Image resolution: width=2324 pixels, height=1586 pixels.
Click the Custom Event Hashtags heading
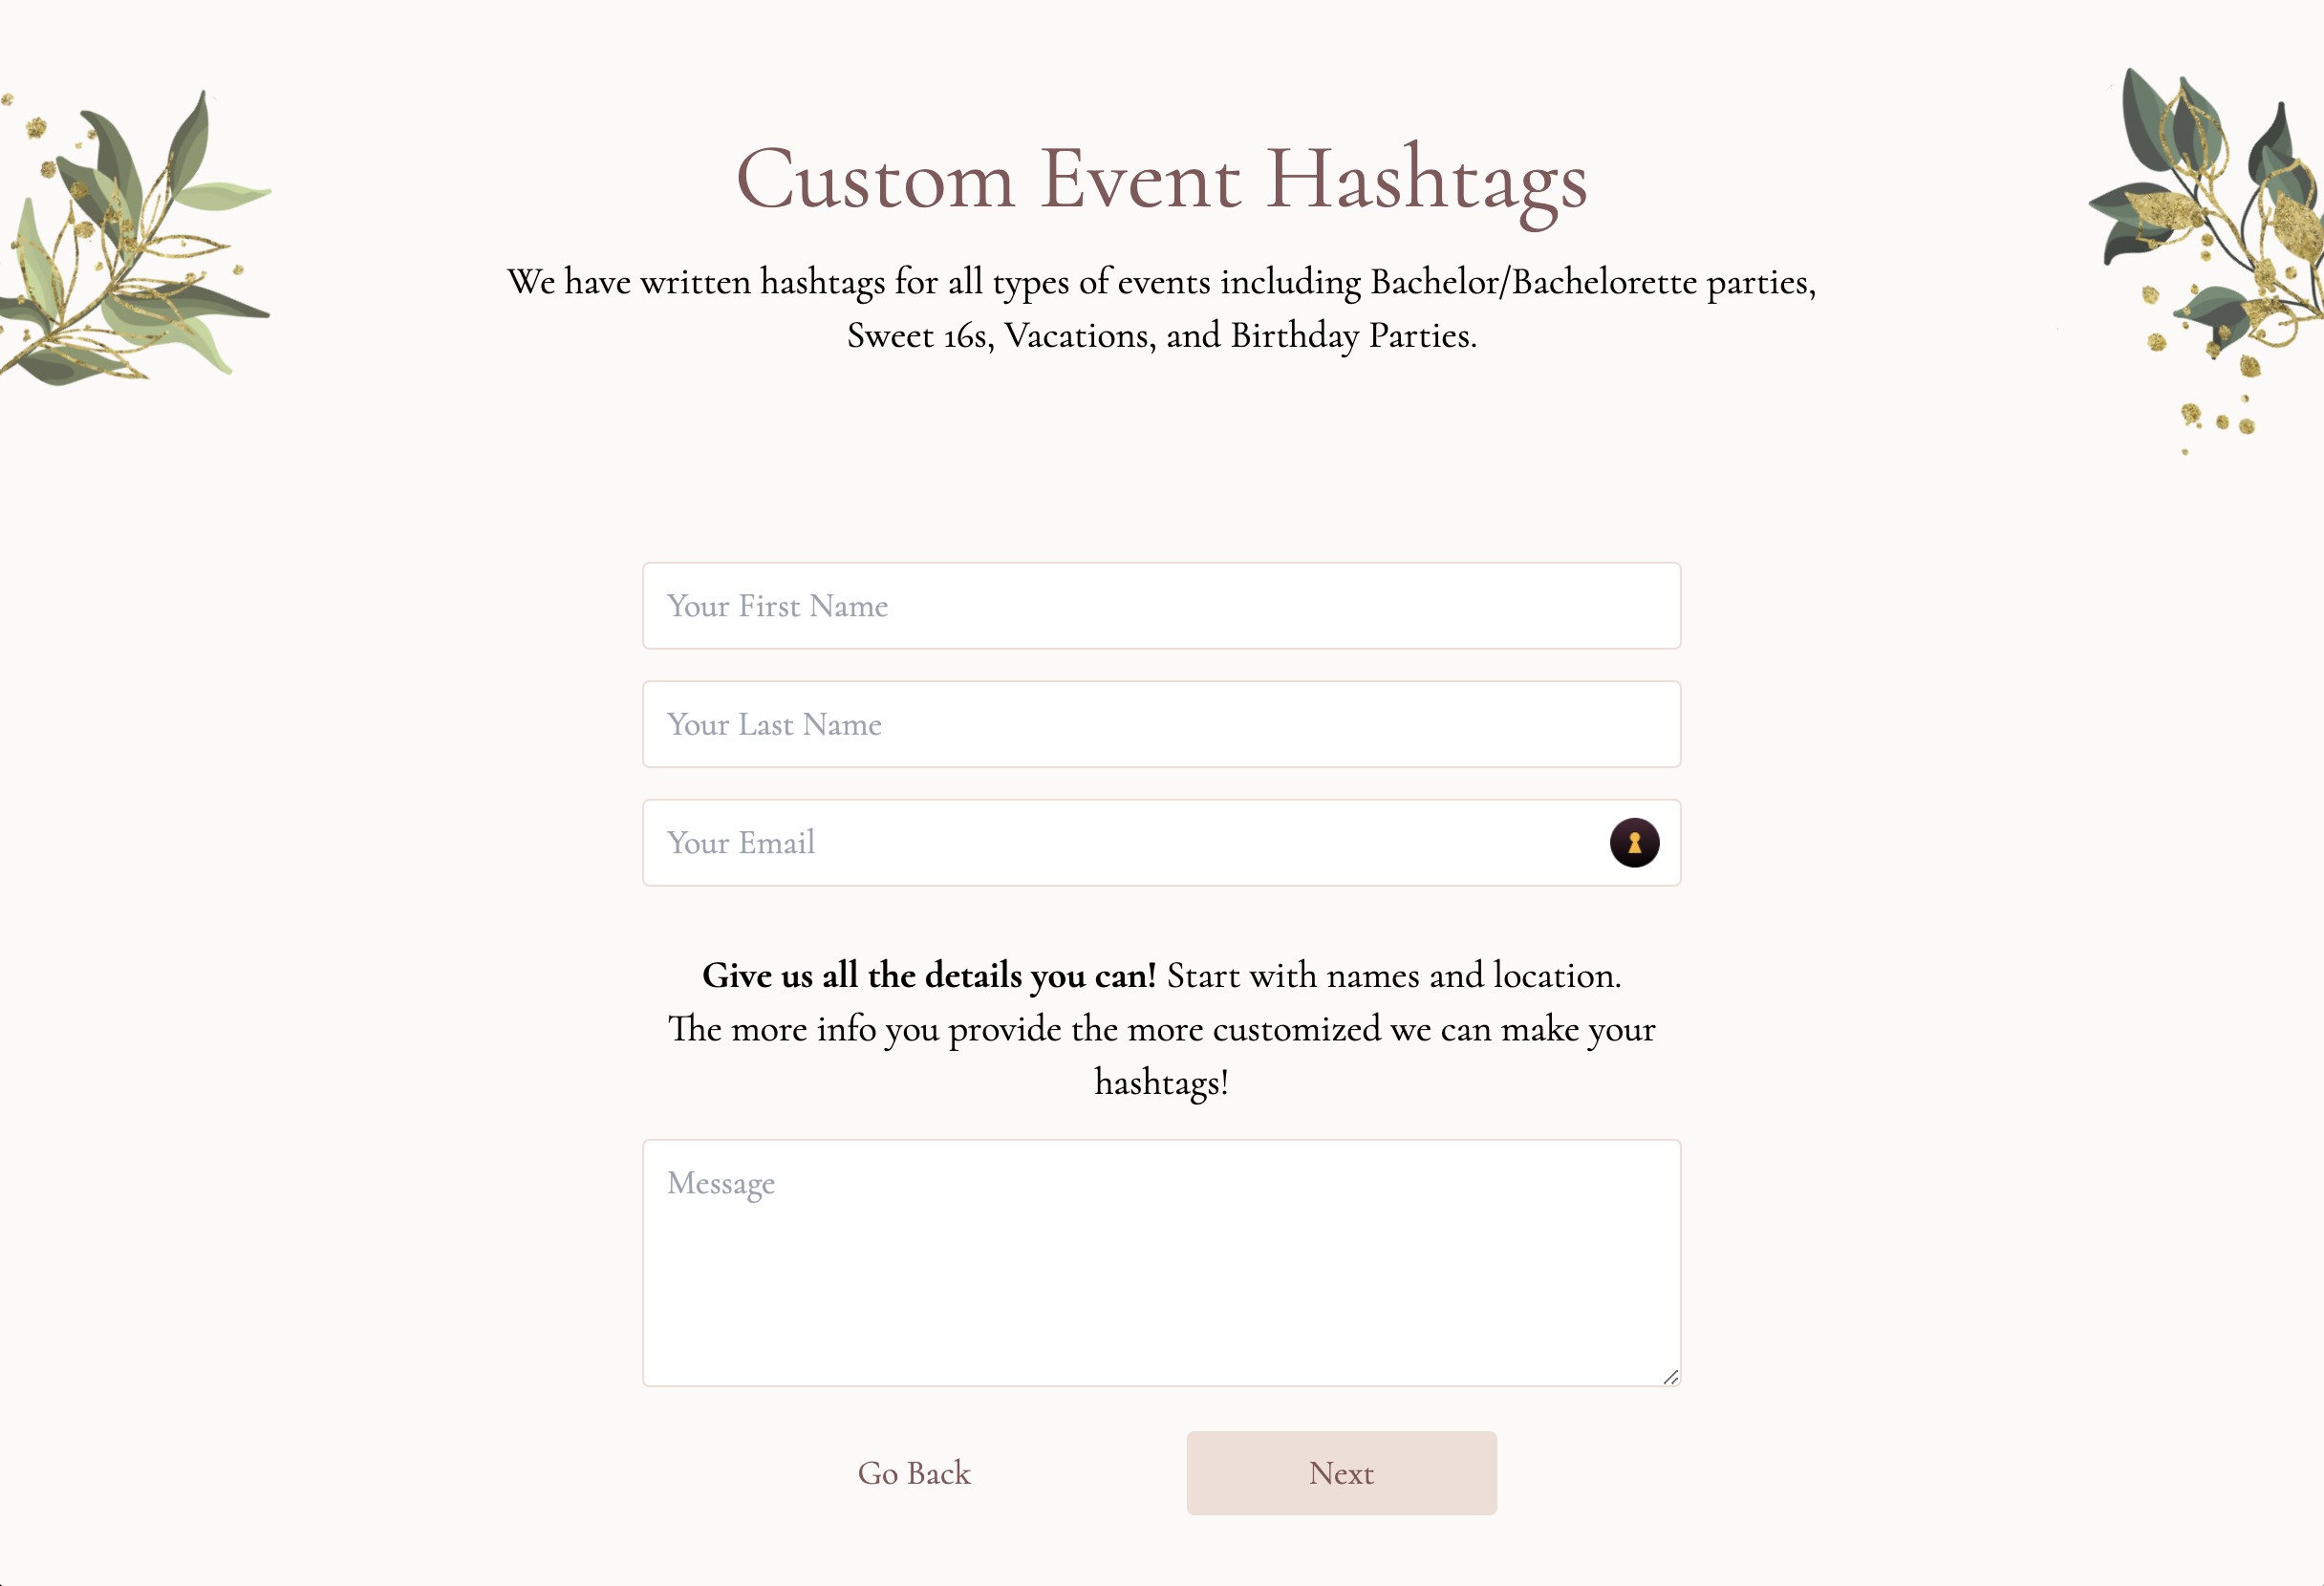click(1161, 180)
